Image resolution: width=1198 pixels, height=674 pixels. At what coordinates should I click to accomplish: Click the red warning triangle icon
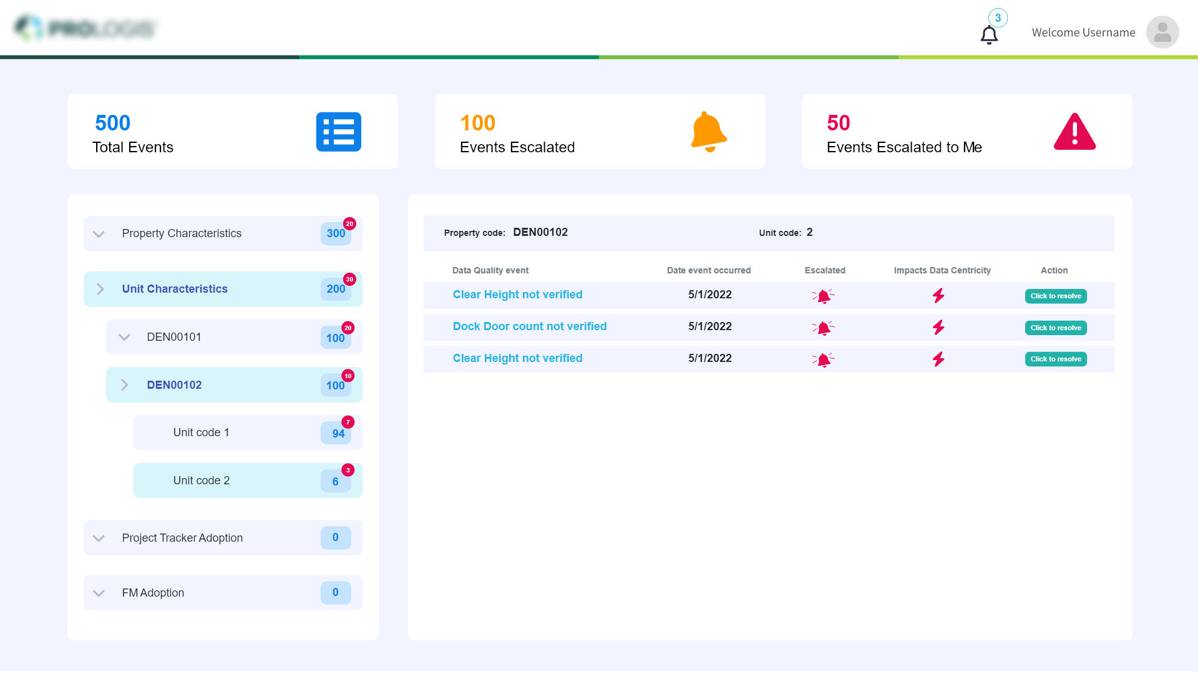[x=1074, y=132]
